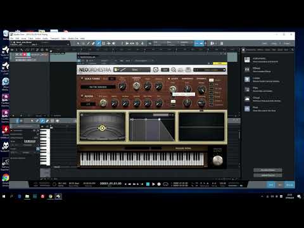Click the Dynamics upper knob
Screen dimensions: 304x228
(201, 89)
